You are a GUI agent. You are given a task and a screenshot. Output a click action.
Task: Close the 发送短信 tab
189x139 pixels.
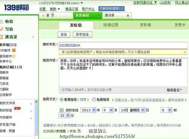tap(99, 15)
